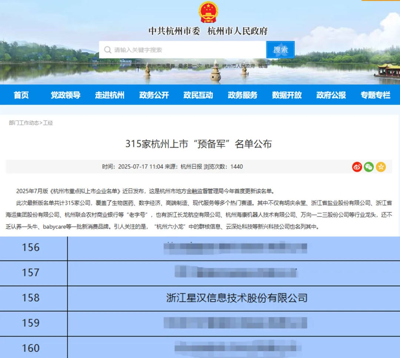Open 党政领导 navigation item
This screenshot has width=400, height=358.
(x=66, y=95)
